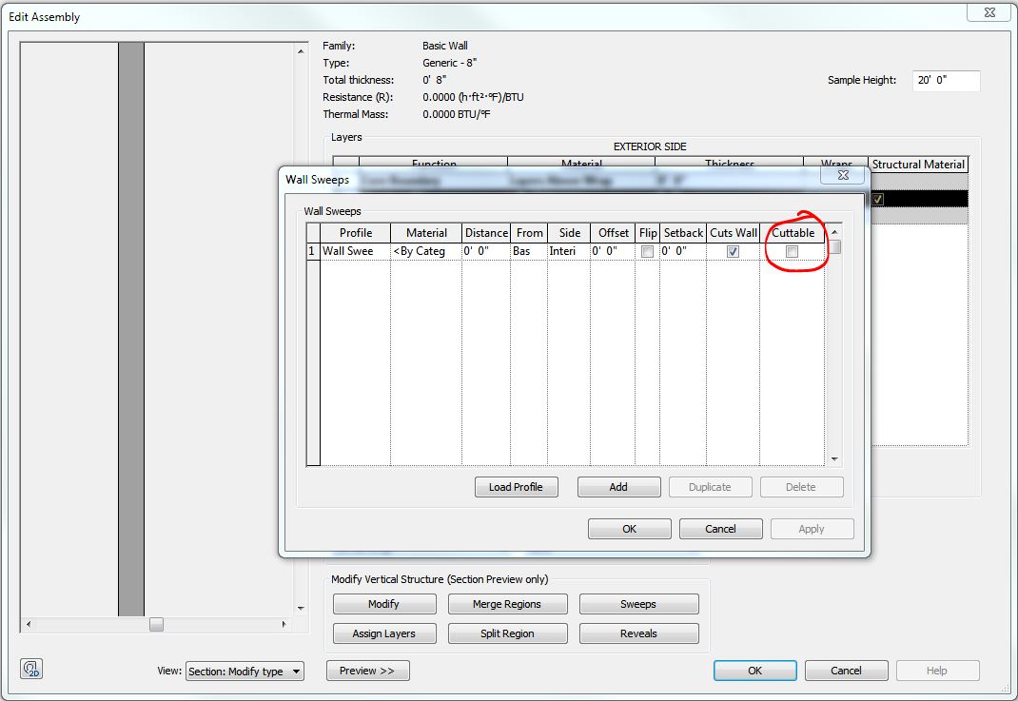
Task: Select the 'Interi' Side cell
Action: tap(569, 251)
